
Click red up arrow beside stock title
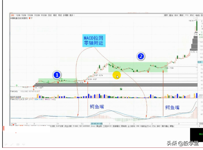pyautogui.click(x=30, y=18)
